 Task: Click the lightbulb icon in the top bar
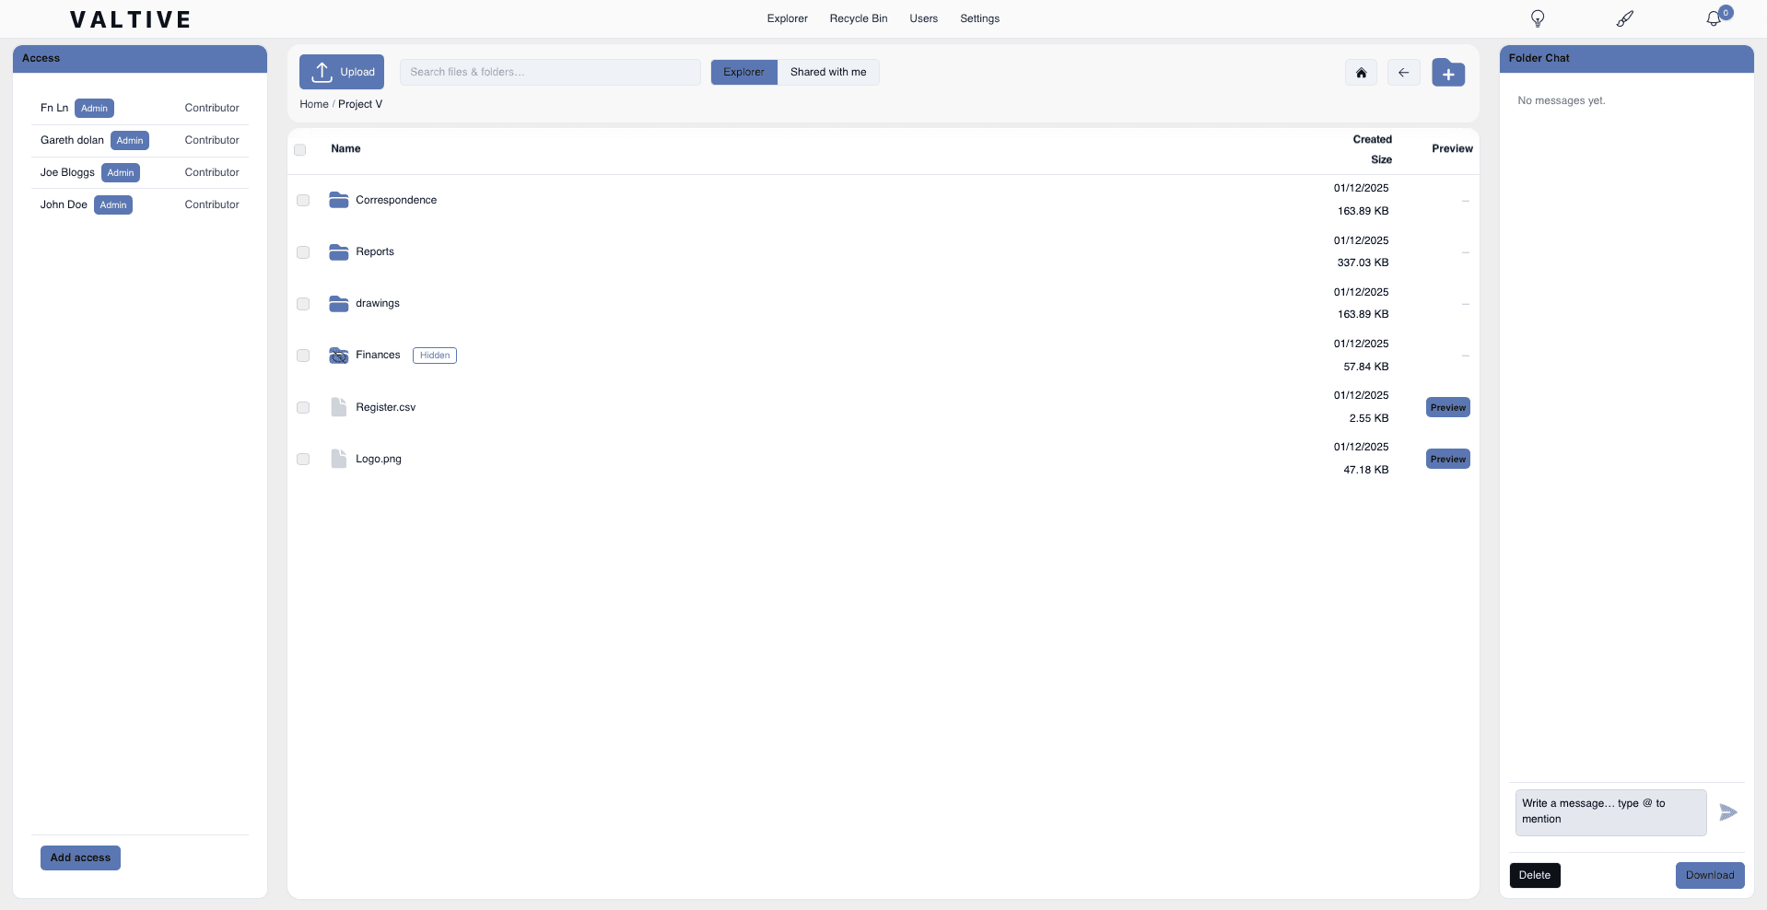(1537, 18)
